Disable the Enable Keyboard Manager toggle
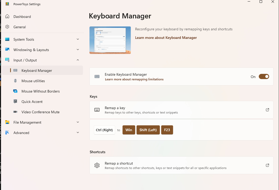This screenshot has height=190, width=279. coord(264,76)
